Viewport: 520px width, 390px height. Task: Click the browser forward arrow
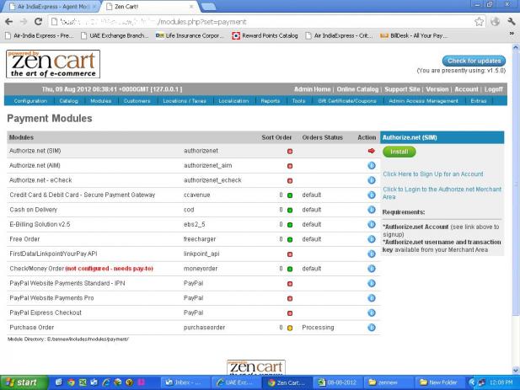(x=24, y=22)
